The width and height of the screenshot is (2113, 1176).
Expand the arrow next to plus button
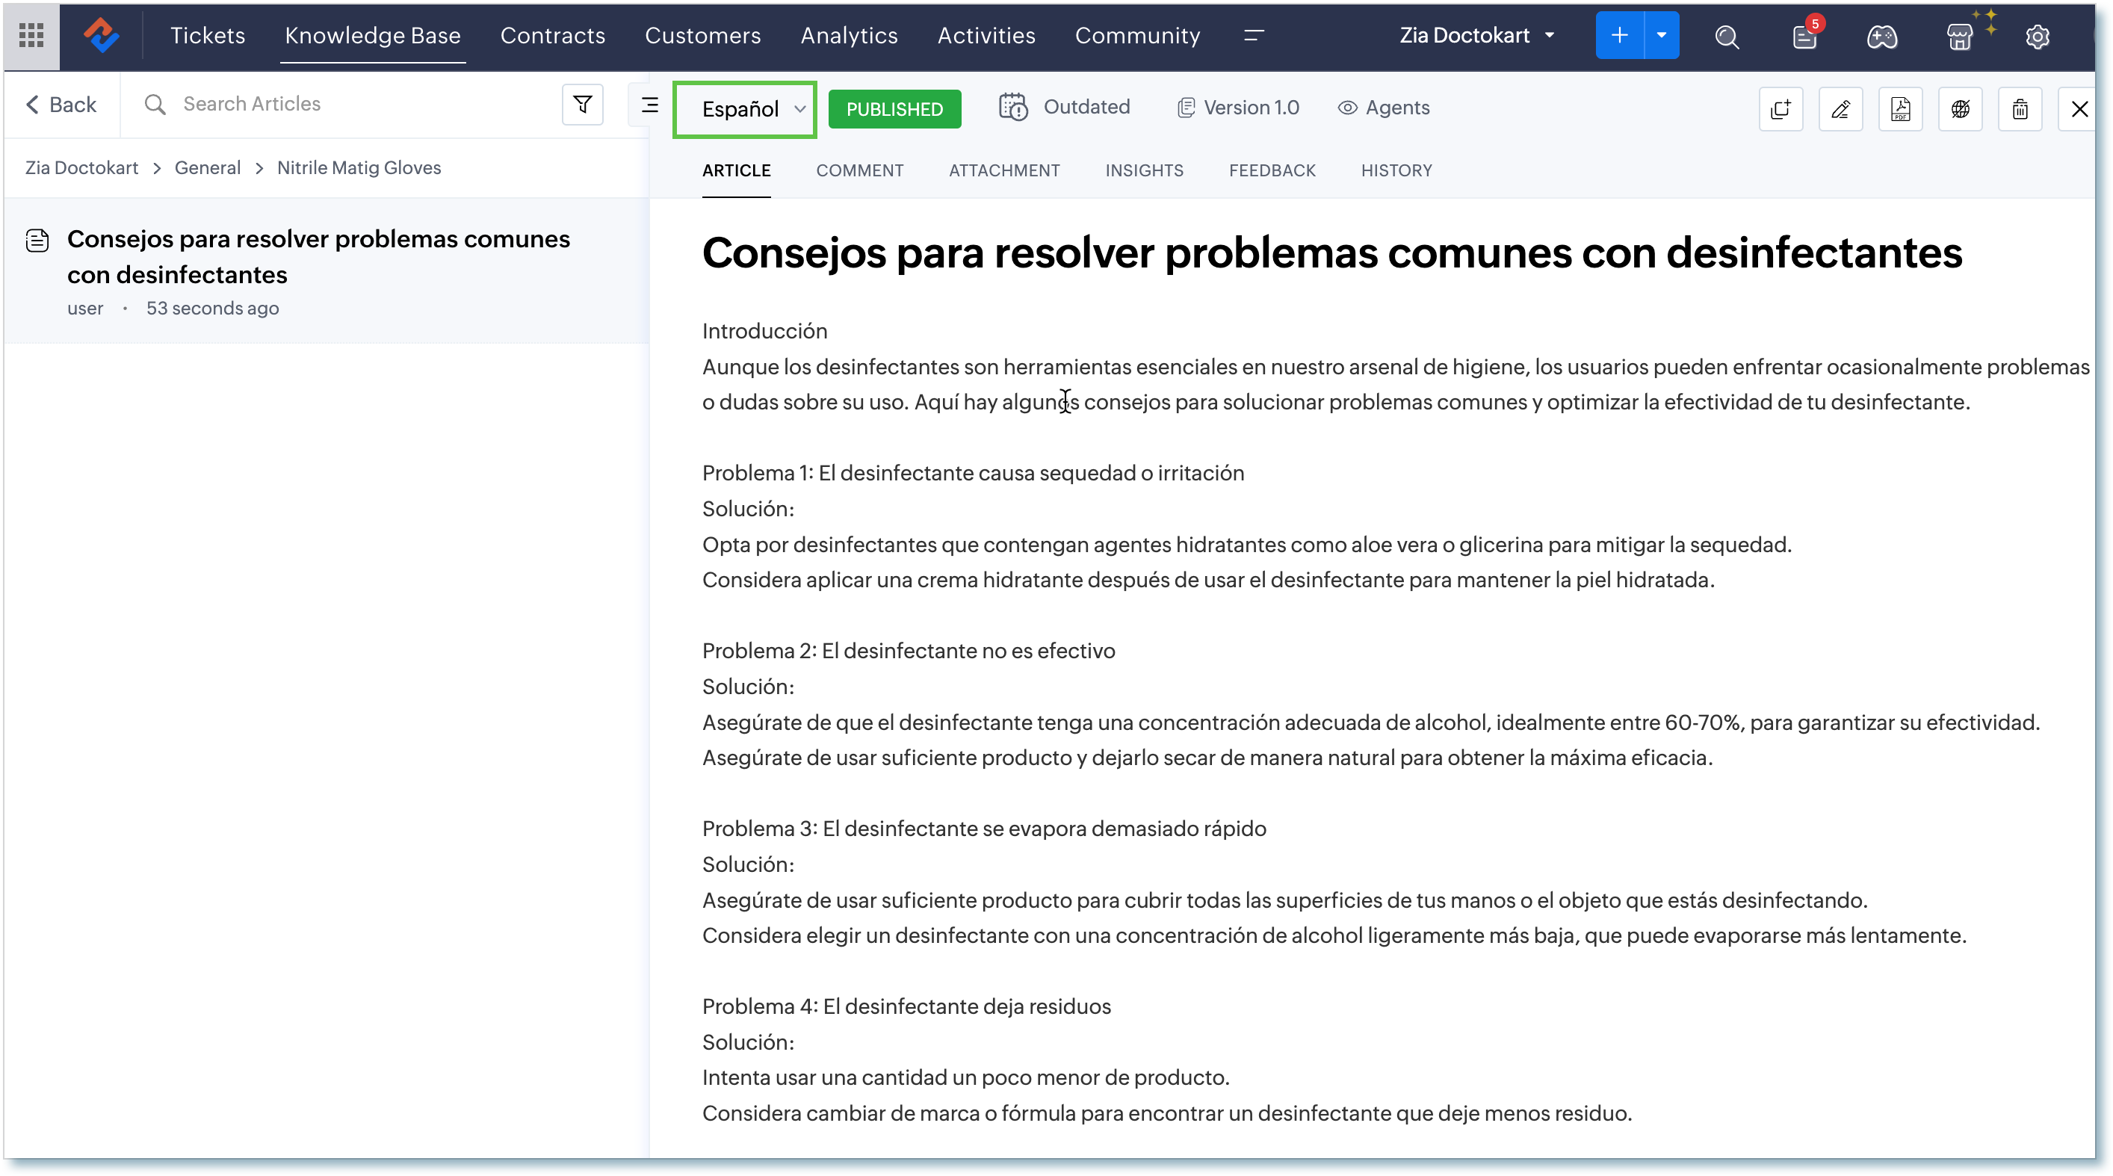(1661, 35)
